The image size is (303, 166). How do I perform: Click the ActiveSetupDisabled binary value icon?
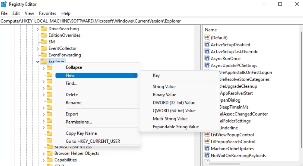pos(207,45)
